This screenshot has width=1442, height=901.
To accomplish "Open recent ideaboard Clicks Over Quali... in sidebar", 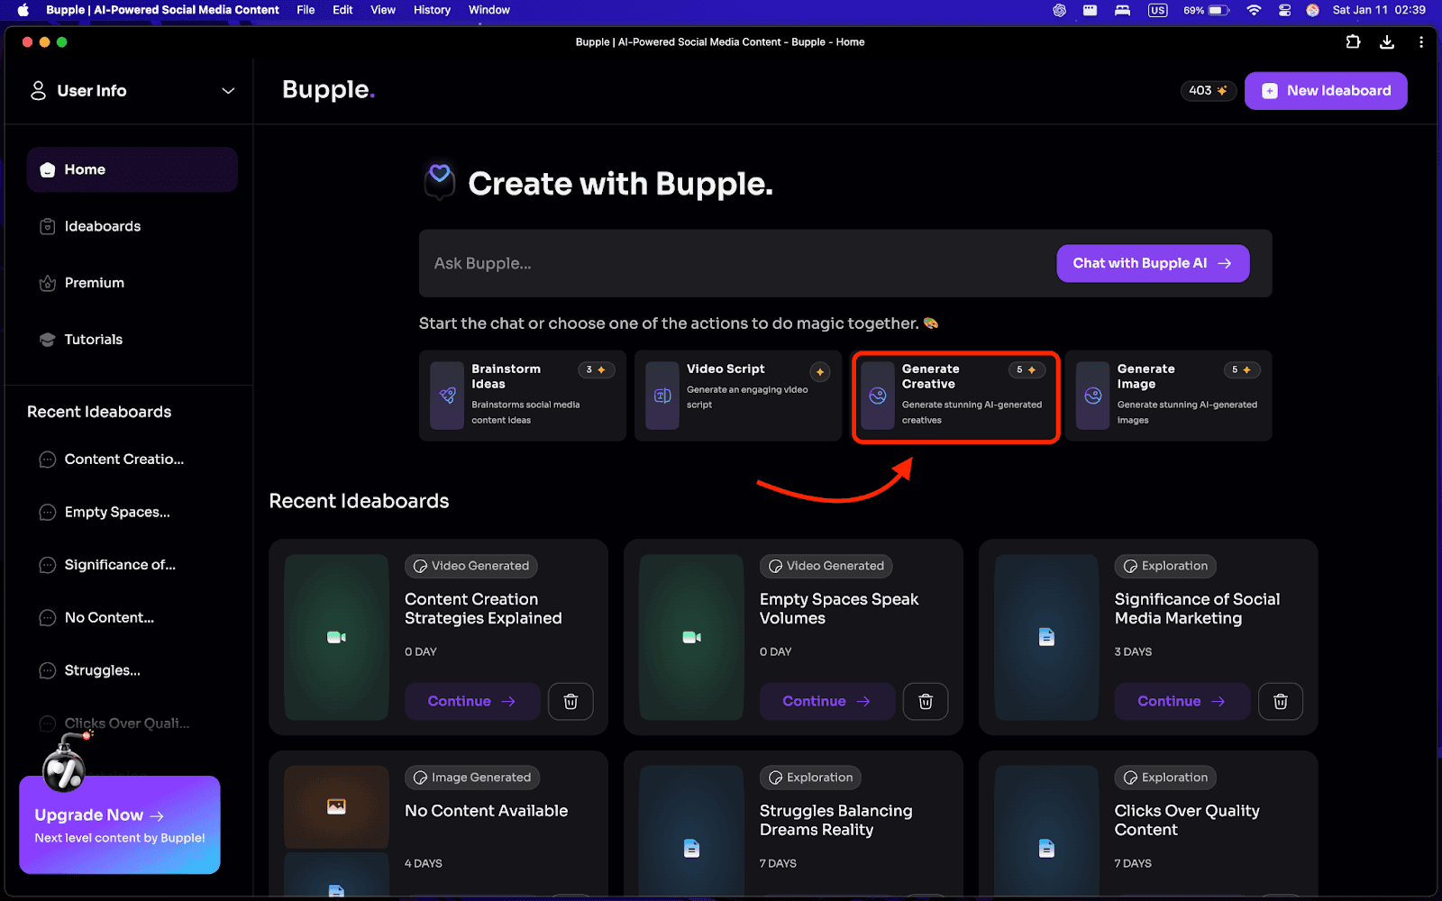I will pos(114,724).
